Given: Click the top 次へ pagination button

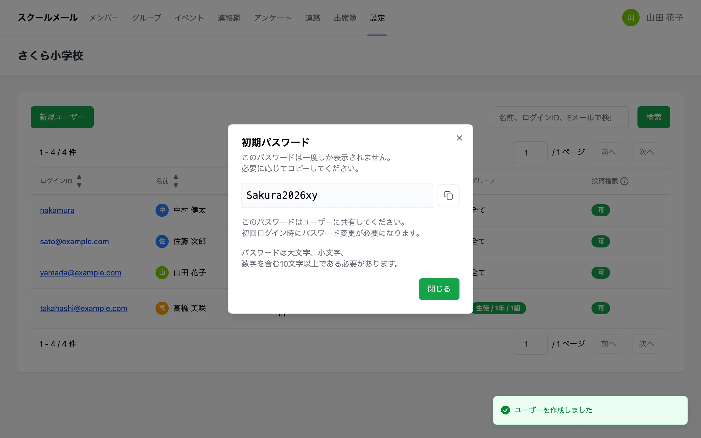Looking at the screenshot, I should pyautogui.click(x=646, y=152).
